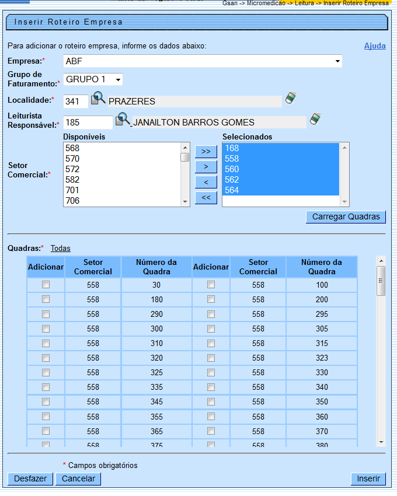Open Leiturista Responsável search magnifier icon
Screen dimensions: 397x496
click(123, 120)
